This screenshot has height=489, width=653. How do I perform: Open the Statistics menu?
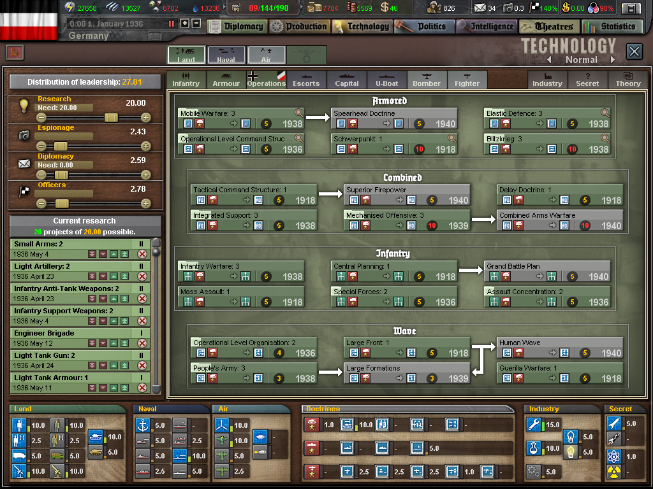[x=612, y=27]
